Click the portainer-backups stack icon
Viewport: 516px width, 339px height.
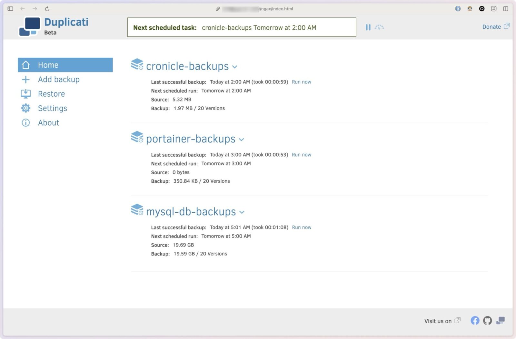click(137, 137)
